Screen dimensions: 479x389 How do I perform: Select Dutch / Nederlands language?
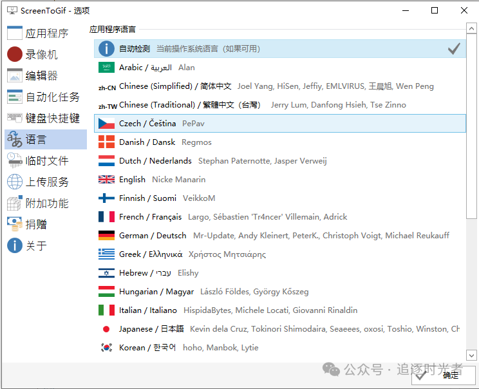click(280, 161)
